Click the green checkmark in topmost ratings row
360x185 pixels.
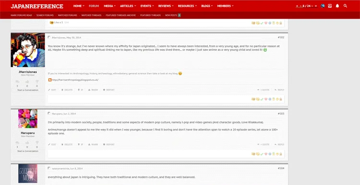[x=262, y=23]
